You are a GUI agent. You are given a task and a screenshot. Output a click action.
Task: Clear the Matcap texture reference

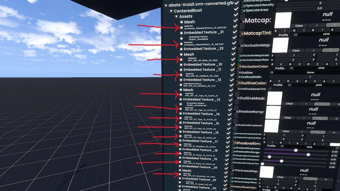coord(299,26)
